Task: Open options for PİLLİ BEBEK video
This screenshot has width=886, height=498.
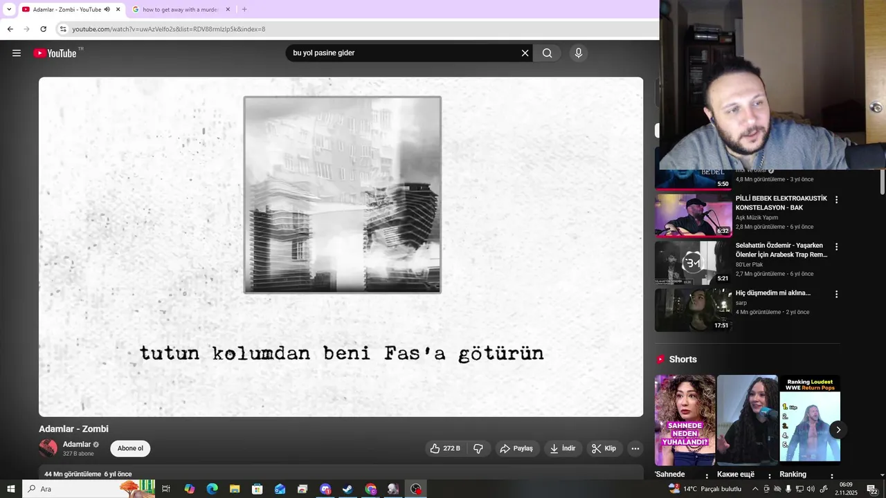Action: click(836, 200)
